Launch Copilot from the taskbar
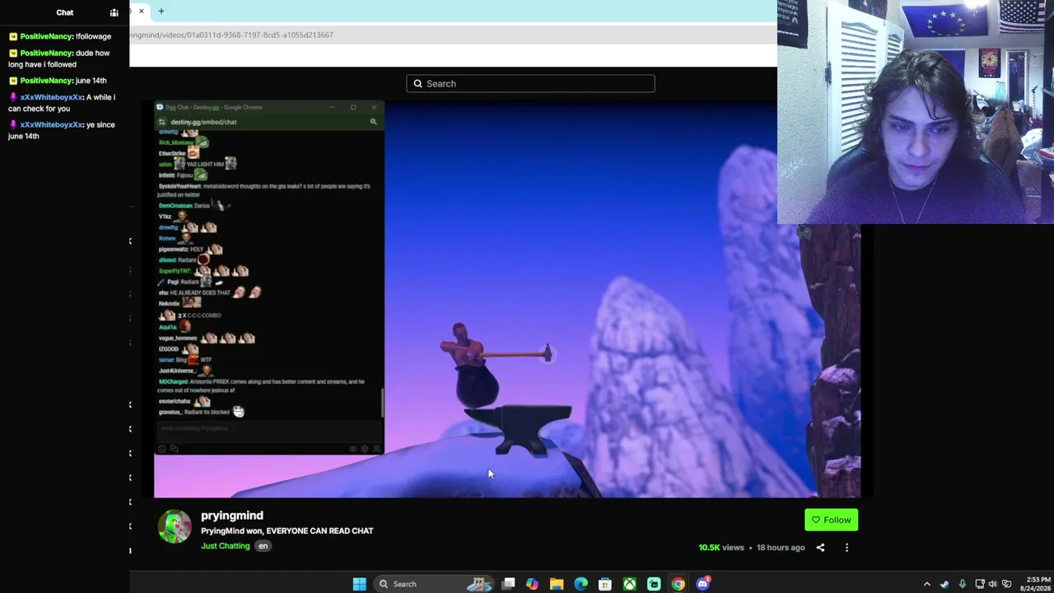The width and height of the screenshot is (1054, 593). coord(533,584)
